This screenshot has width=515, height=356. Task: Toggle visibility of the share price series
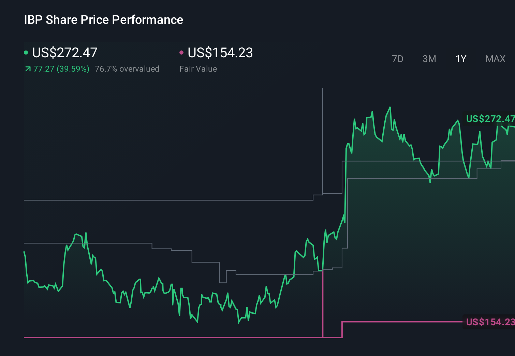(x=26, y=53)
